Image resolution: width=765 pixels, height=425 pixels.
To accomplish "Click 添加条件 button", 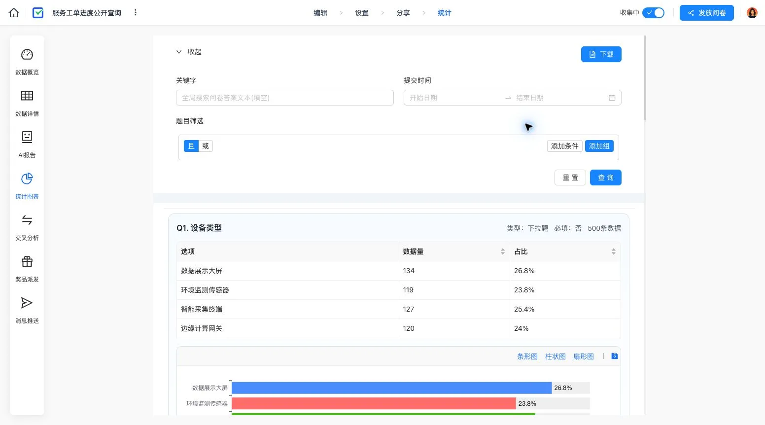I will 565,146.
